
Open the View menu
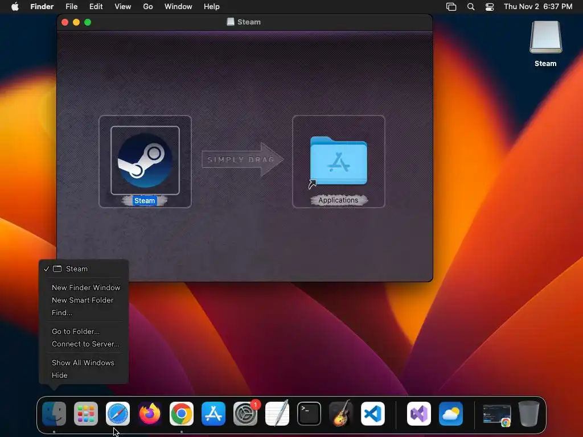click(123, 7)
